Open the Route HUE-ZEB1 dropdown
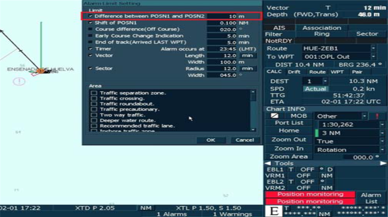The image size is (388, 217). 373,48
